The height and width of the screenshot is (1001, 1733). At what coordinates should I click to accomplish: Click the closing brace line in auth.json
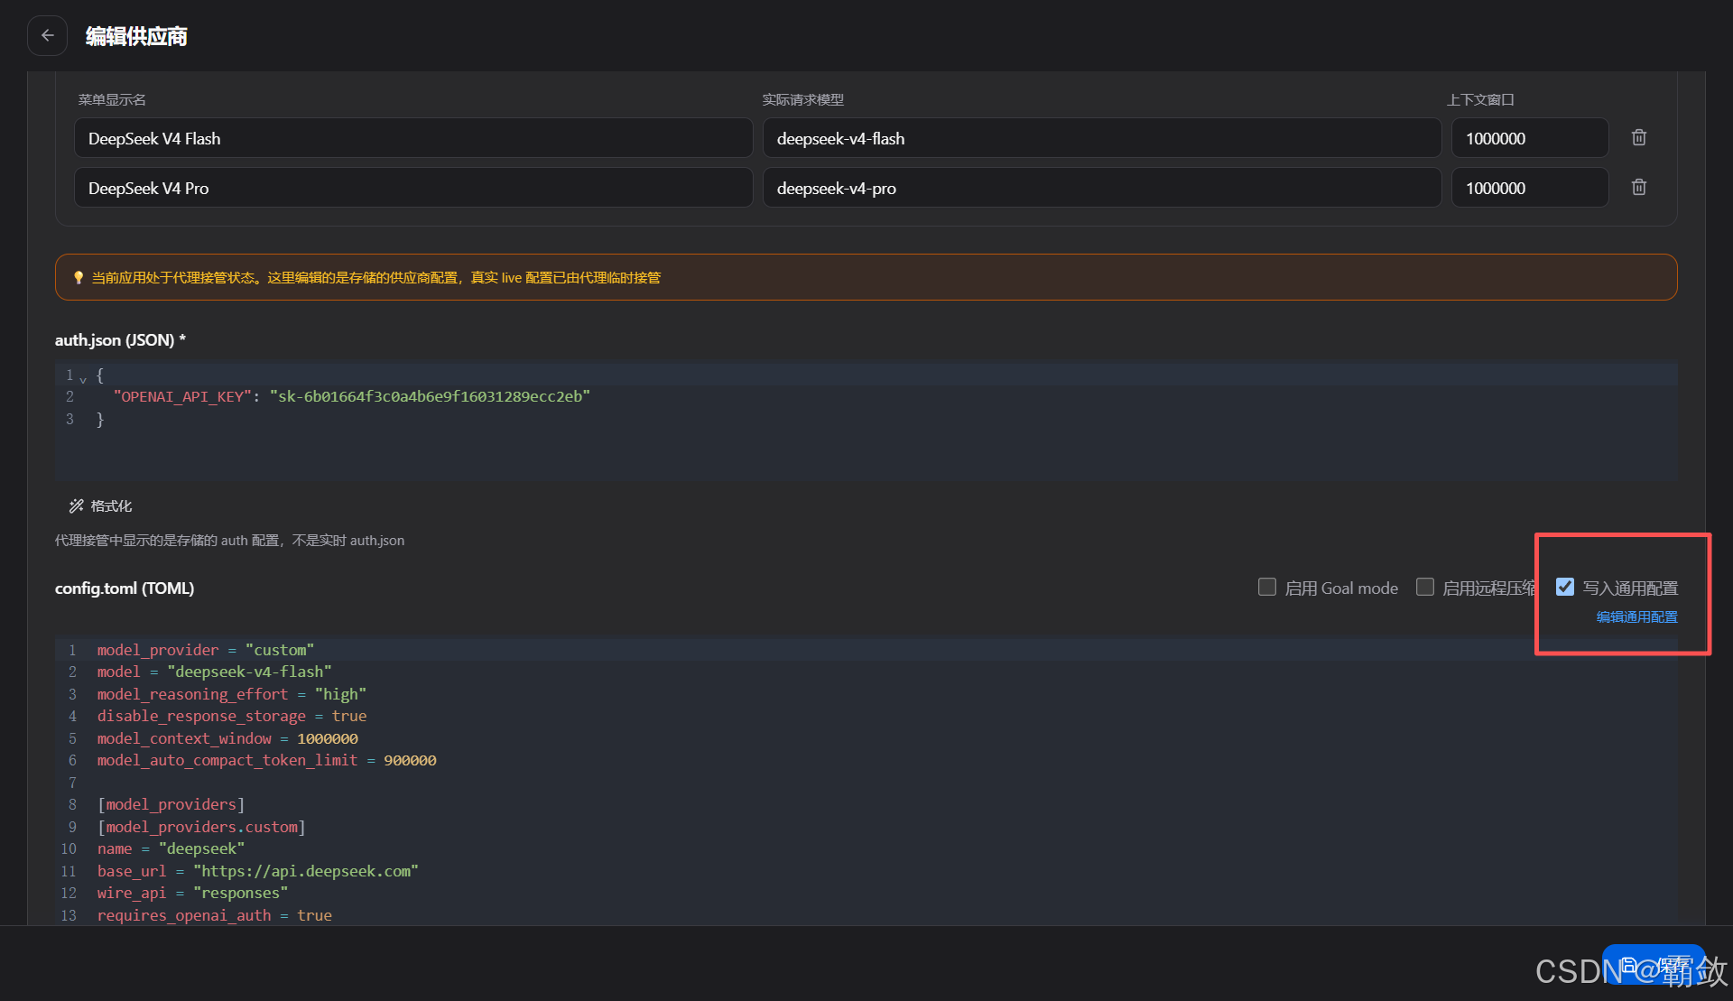(100, 420)
